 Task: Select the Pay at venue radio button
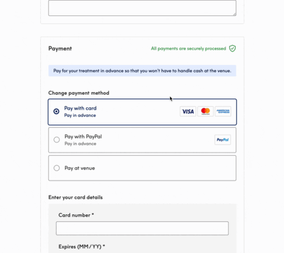[x=57, y=168]
